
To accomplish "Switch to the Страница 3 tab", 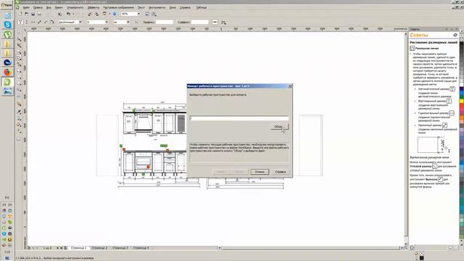I will [x=120, y=248].
